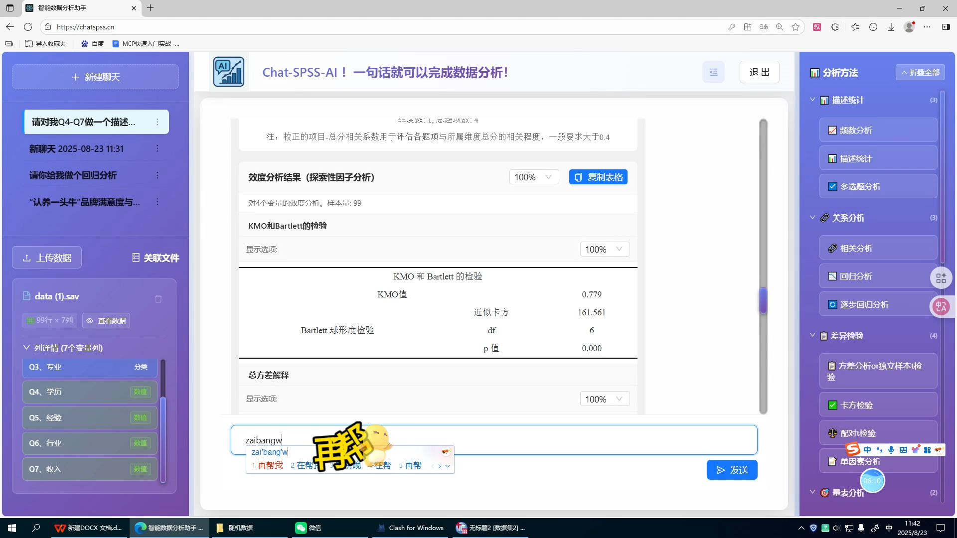Click the 退出 logout button

tap(759, 72)
